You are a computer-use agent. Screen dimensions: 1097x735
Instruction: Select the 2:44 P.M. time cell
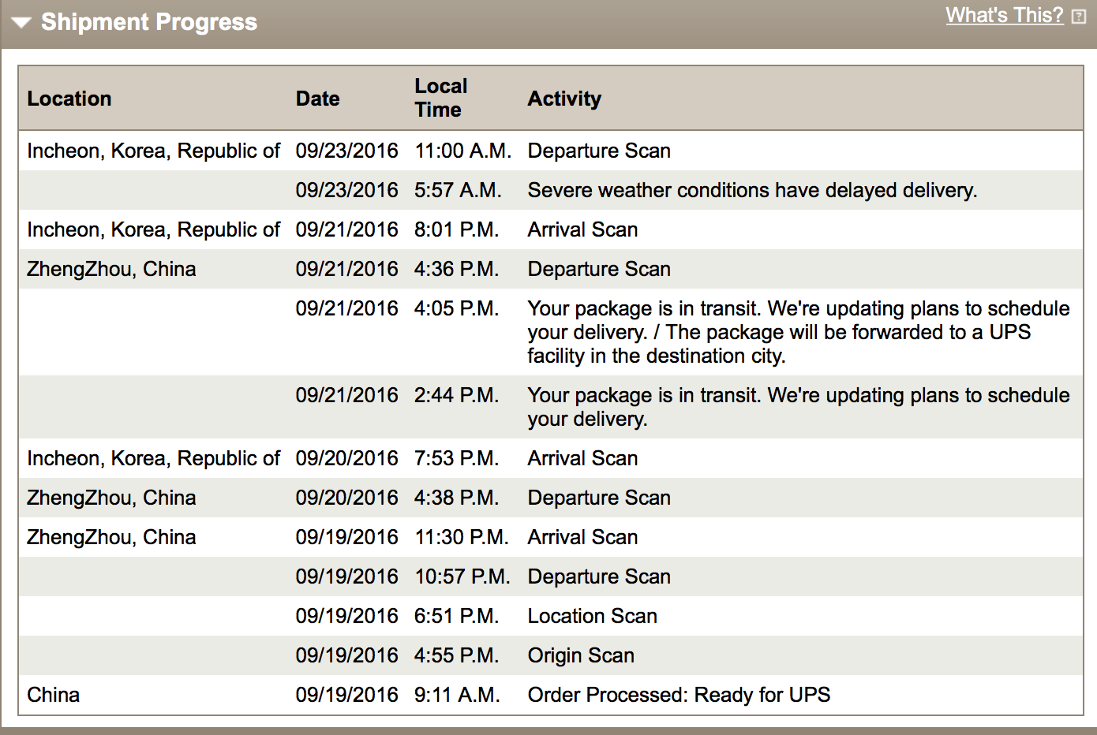point(456,395)
